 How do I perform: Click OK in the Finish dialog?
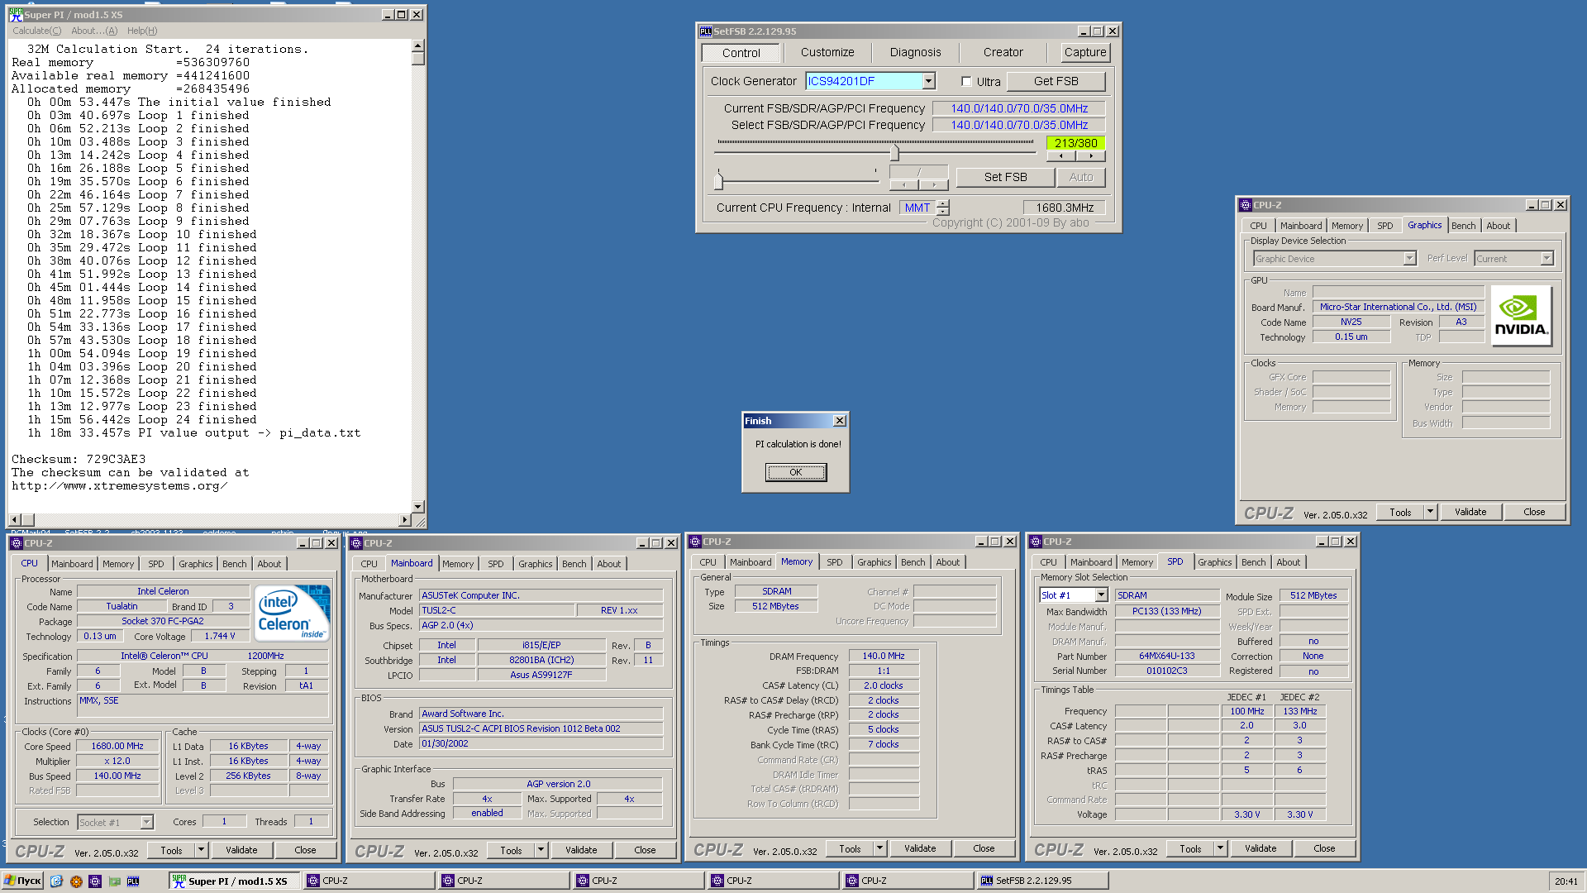795,472
